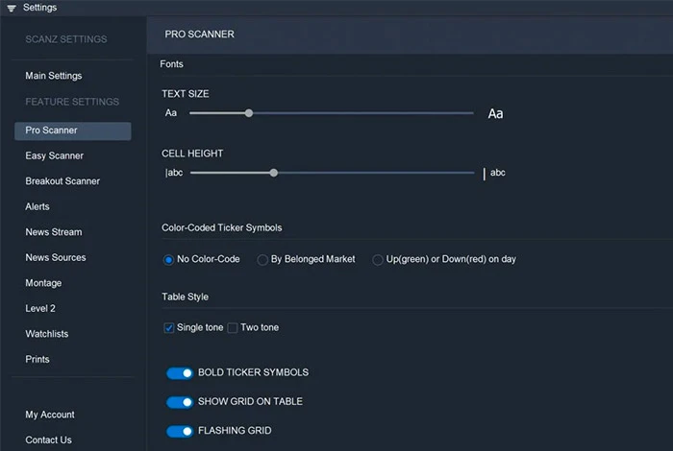This screenshot has height=451, width=673.
Task: Click Color-Coded Ticker Symbols section label
Action: 222,227
